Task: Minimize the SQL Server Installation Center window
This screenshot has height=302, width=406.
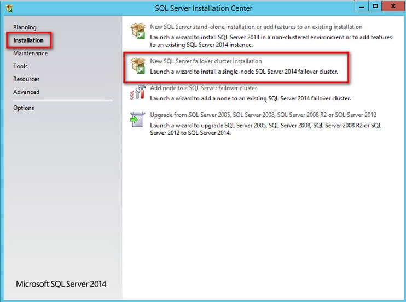Action: pyautogui.click(x=362, y=6)
